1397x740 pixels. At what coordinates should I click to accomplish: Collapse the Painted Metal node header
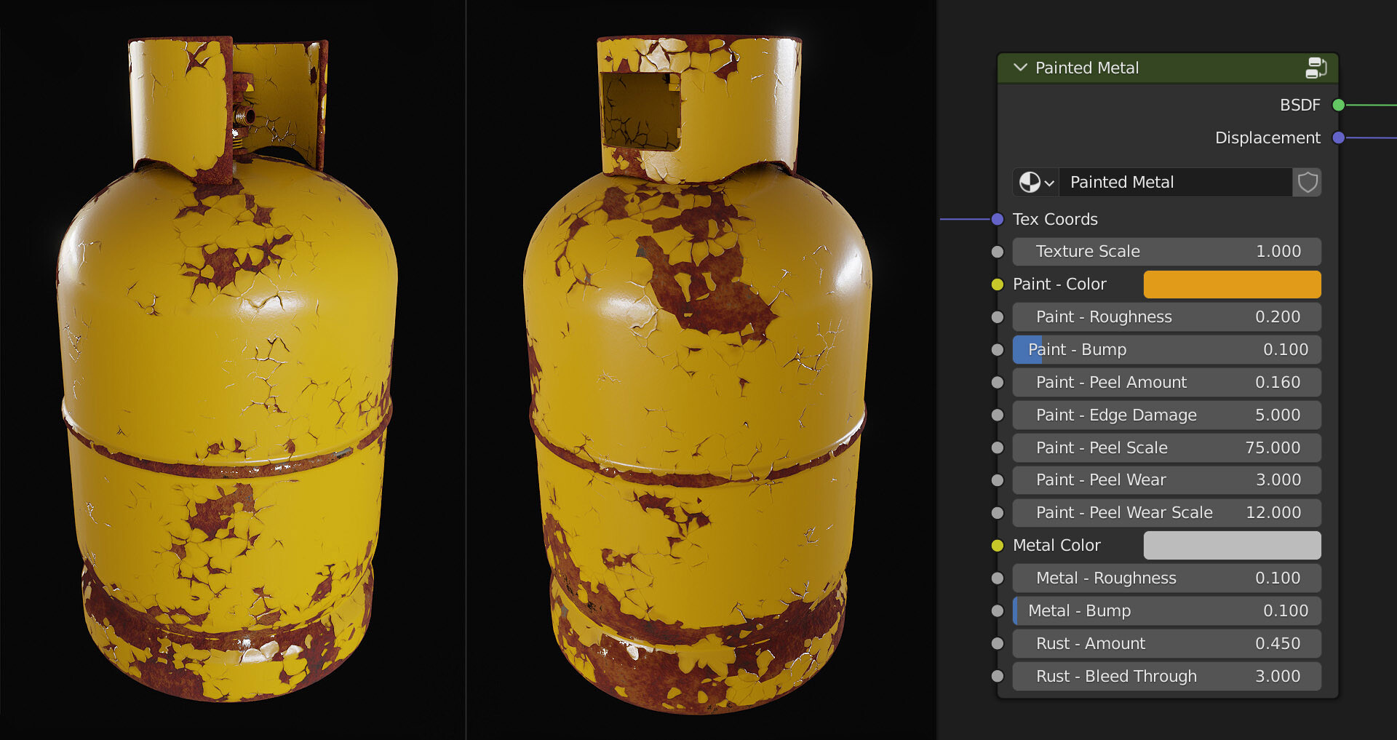pyautogui.click(x=1021, y=68)
